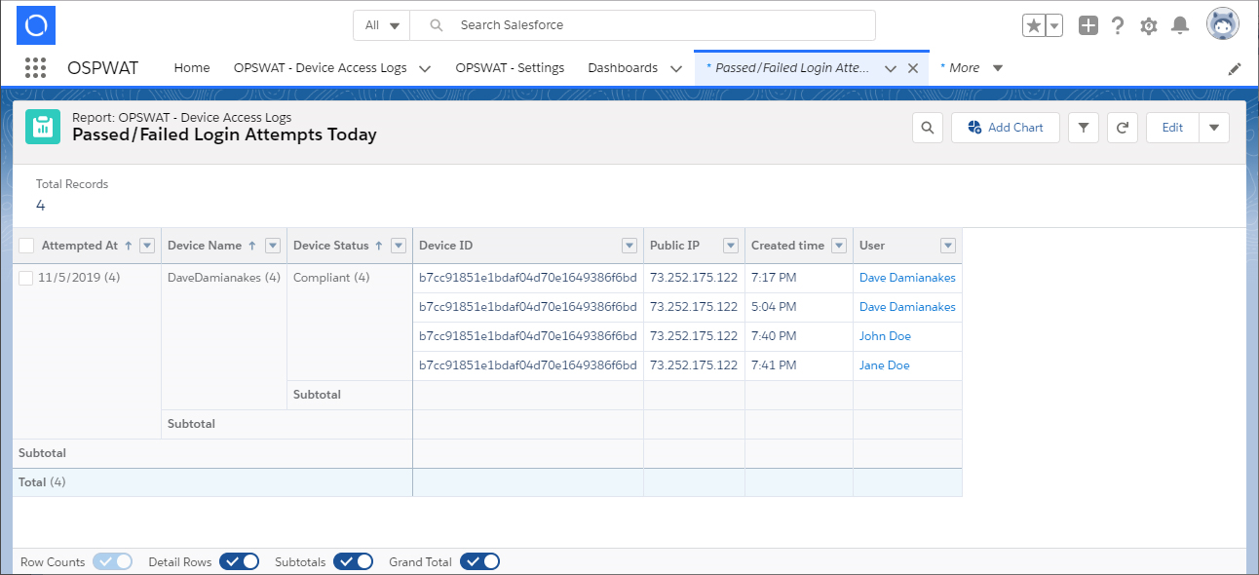Screen dimensions: 1259x575
Task: Open the OPSWAT - Settings tab
Action: coord(510,68)
